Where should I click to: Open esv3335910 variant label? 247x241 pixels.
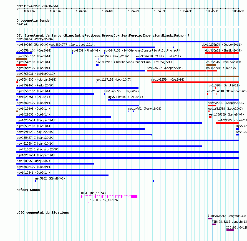pyautogui.click(x=134, y=62)
